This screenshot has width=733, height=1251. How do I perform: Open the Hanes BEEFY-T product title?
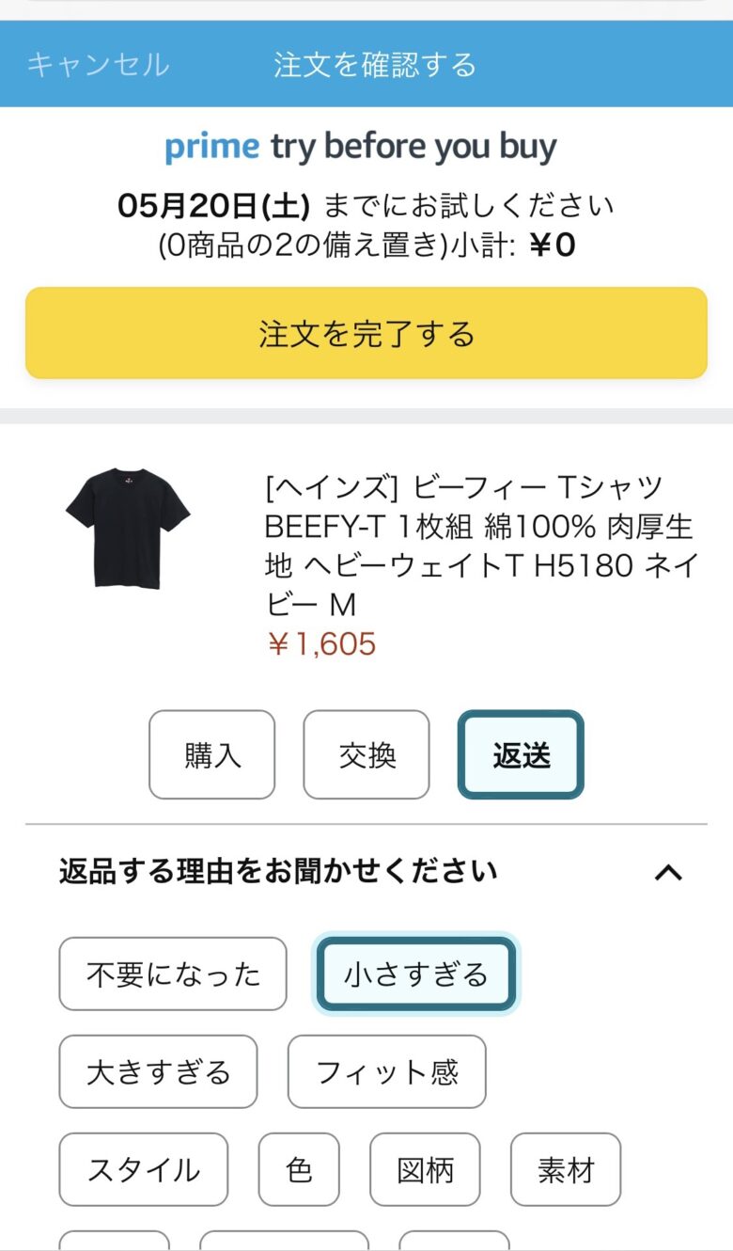(479, 545)
